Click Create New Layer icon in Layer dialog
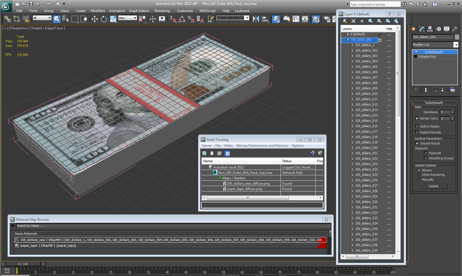The width and height of the screenshot is (462, 276). 345,21
